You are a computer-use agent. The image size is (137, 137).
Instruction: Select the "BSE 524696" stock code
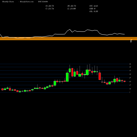[x=43, y=2]
